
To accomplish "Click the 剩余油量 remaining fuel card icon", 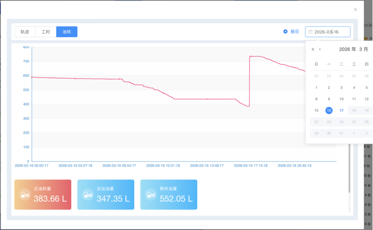I will (150, 195).
